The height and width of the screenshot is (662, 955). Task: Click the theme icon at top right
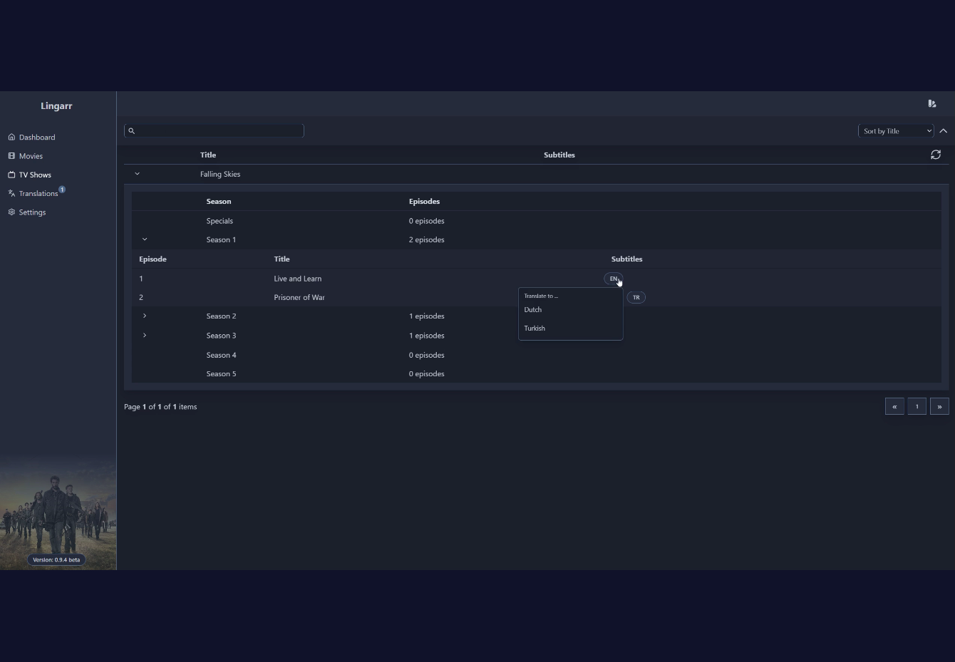click(x=932, y=103)
